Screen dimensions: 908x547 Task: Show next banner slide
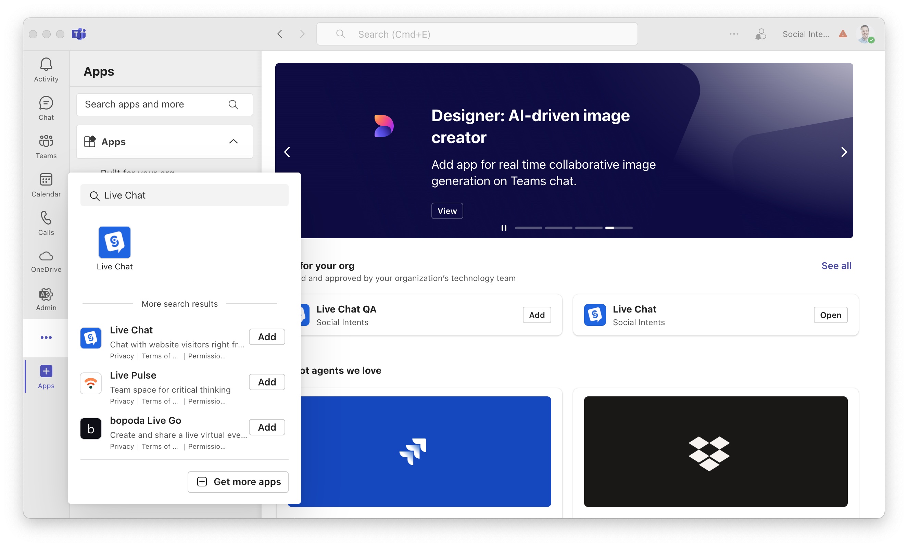(844, 152)
